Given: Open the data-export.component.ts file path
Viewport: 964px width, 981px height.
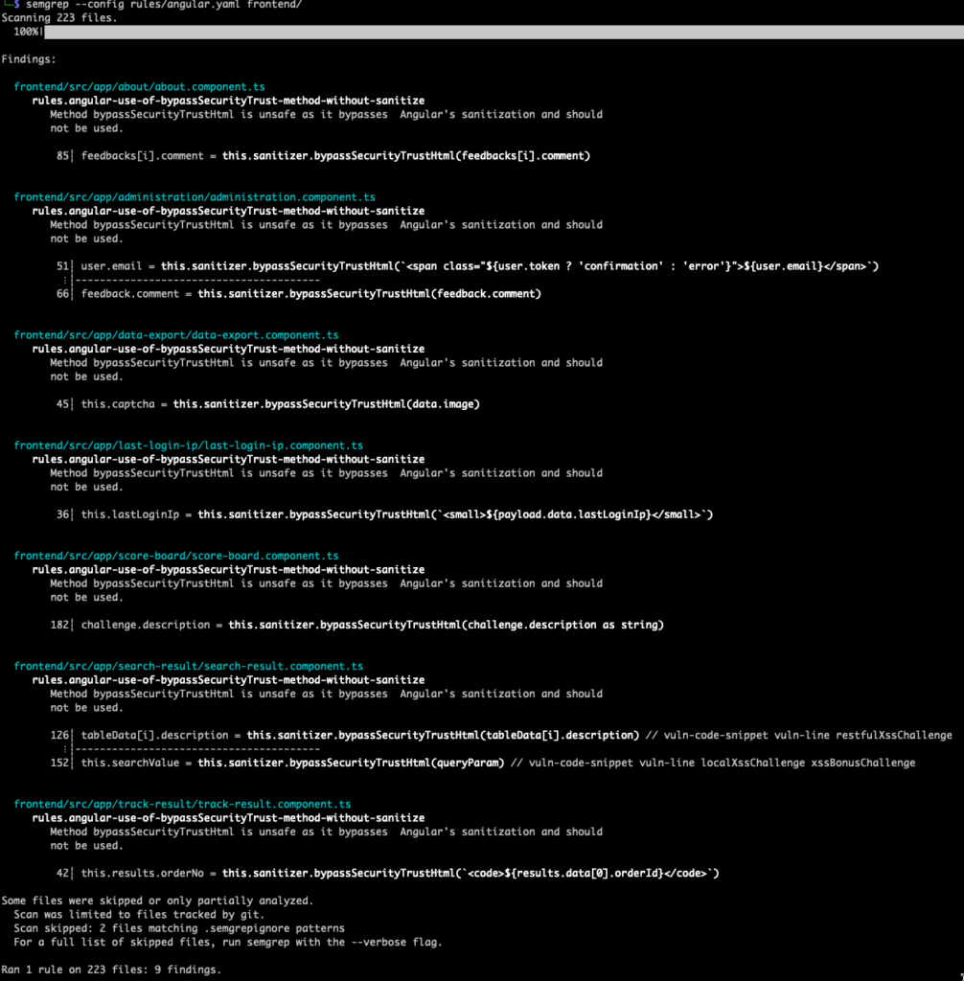Looking at the screenshot, I should point(176,335).
